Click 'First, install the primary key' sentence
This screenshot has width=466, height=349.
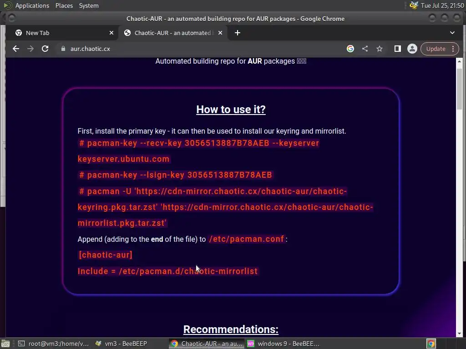[212, 131]
